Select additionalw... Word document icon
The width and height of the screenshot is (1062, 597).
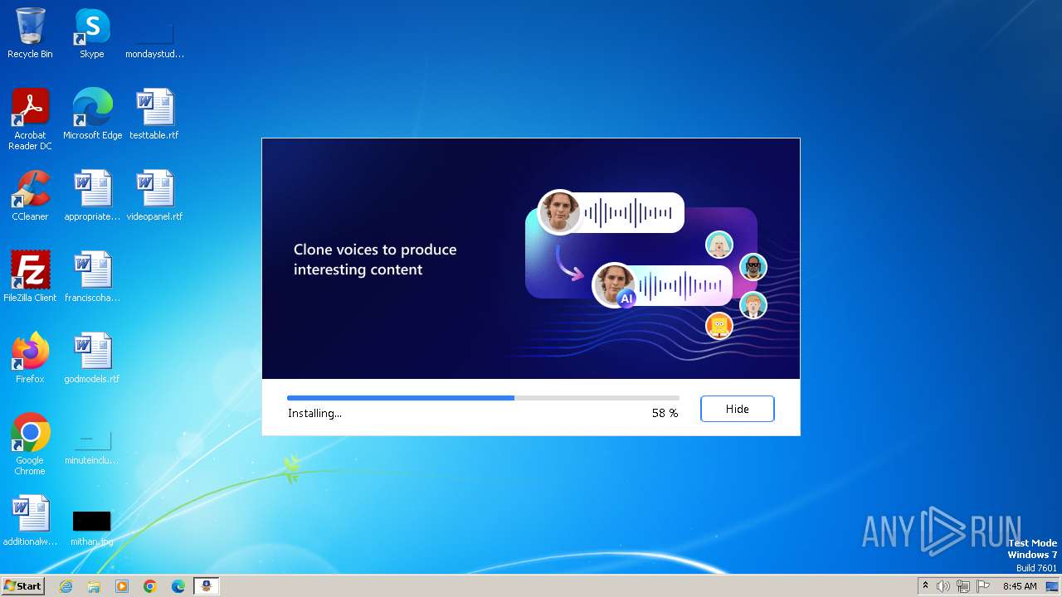point(30,521)
